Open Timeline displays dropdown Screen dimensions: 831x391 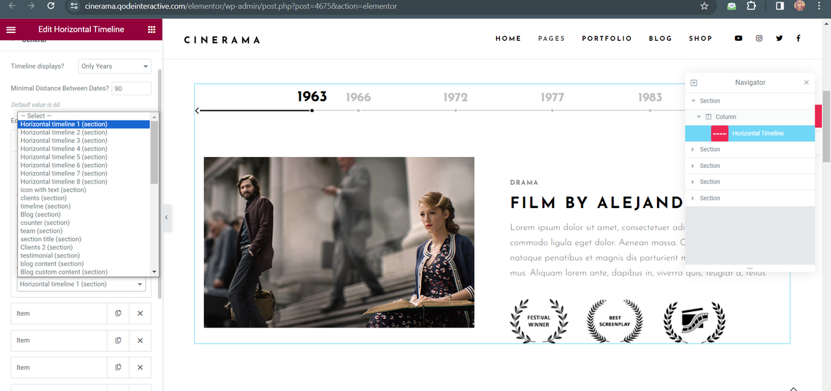pos(115,66)
